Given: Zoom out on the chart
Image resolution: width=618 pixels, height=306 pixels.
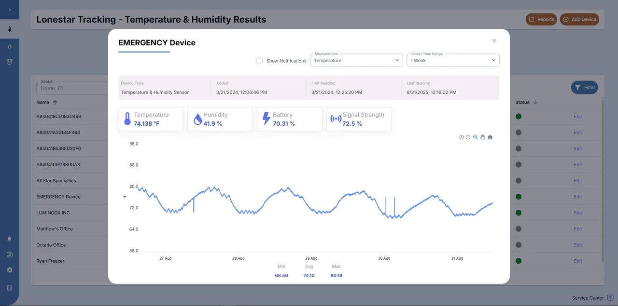Looking at the screenshot, I should 468,137.
